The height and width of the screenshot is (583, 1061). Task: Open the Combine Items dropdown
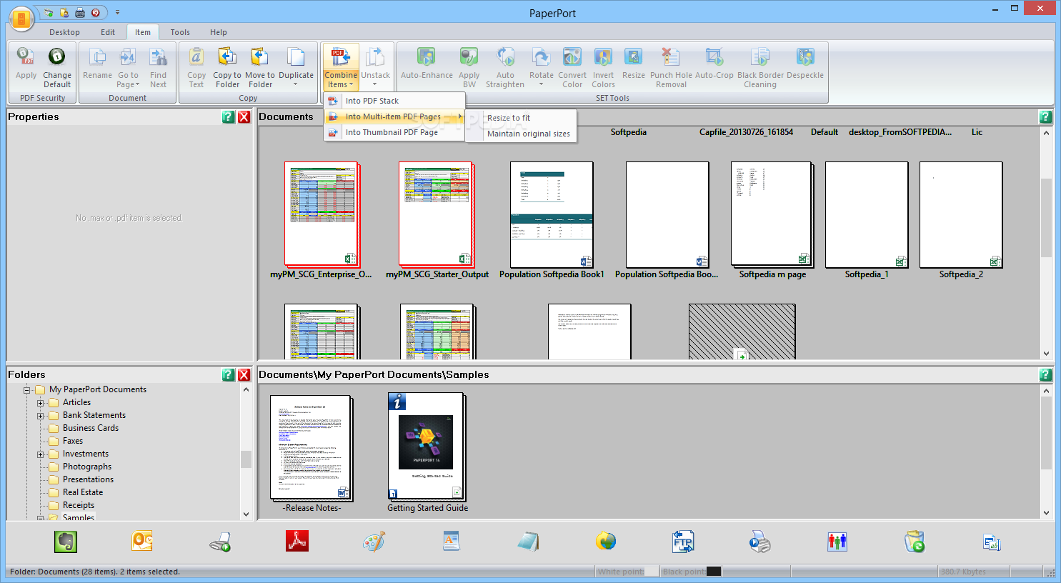[x=341, y=79]
